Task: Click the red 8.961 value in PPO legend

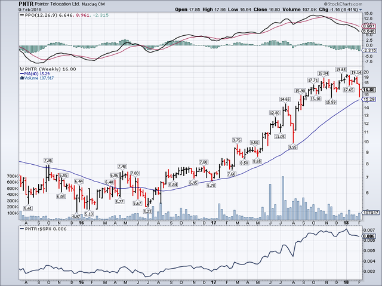Action: (x=82, y=15)
